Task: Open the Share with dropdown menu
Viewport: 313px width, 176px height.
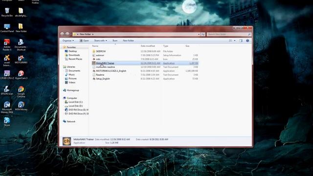Action: 100,41
